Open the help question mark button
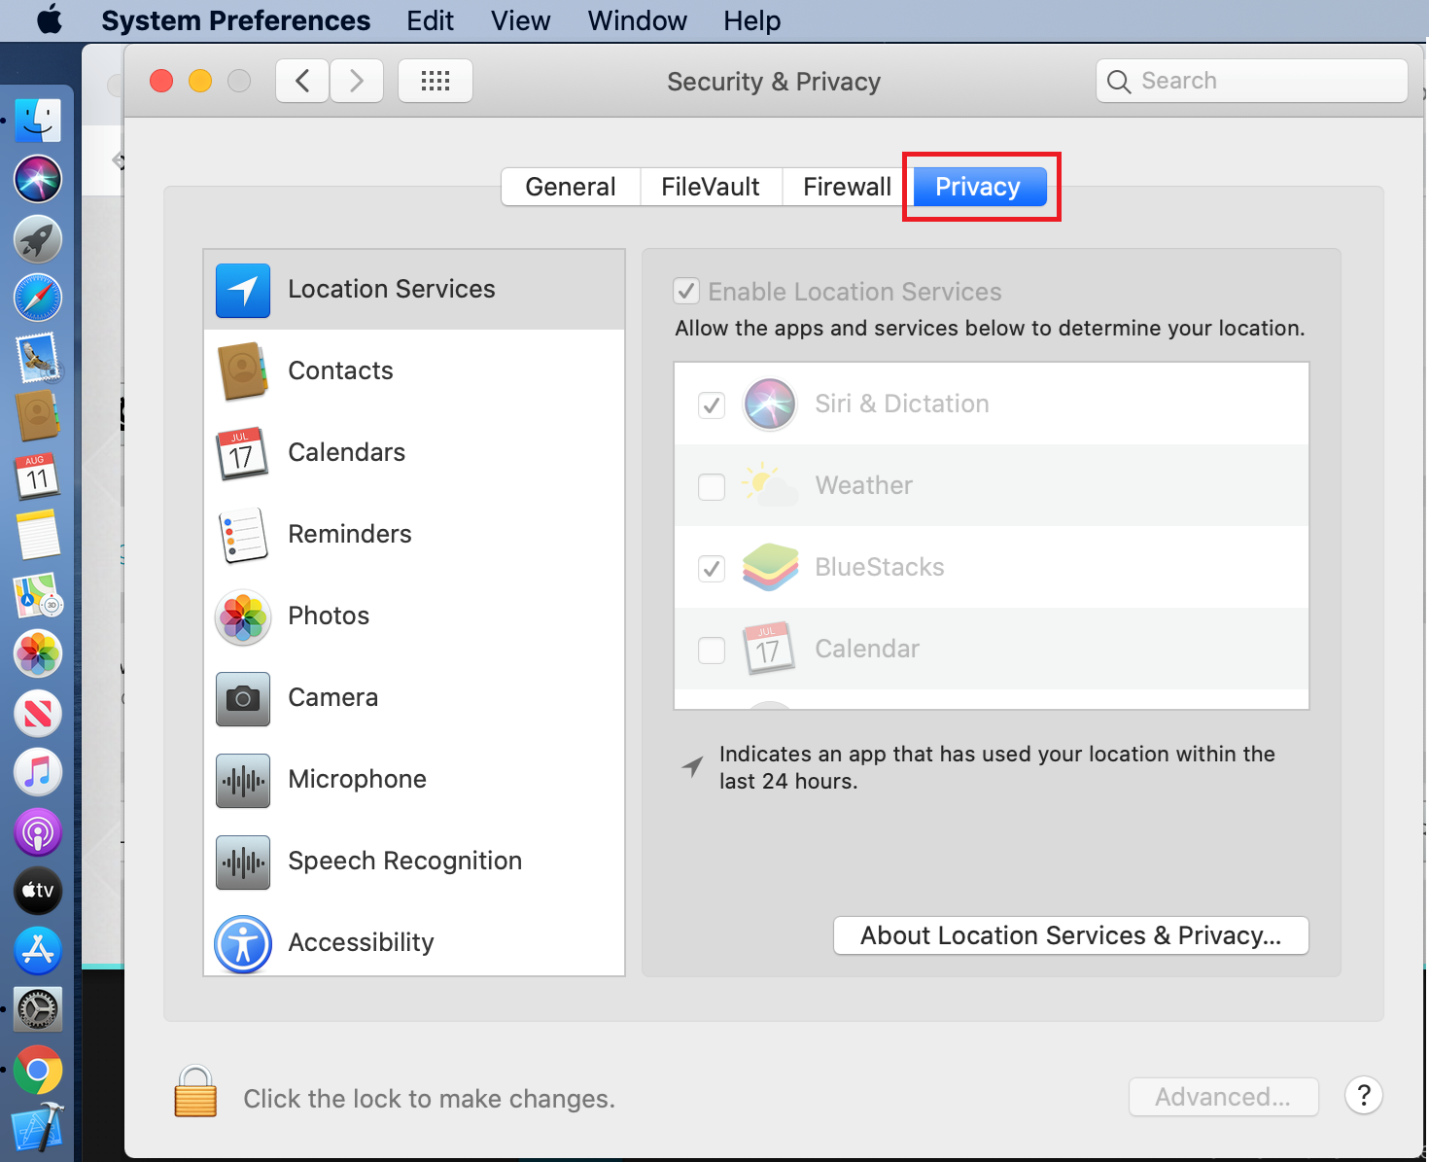1429x1162 pixels. click(1364, 1096)
